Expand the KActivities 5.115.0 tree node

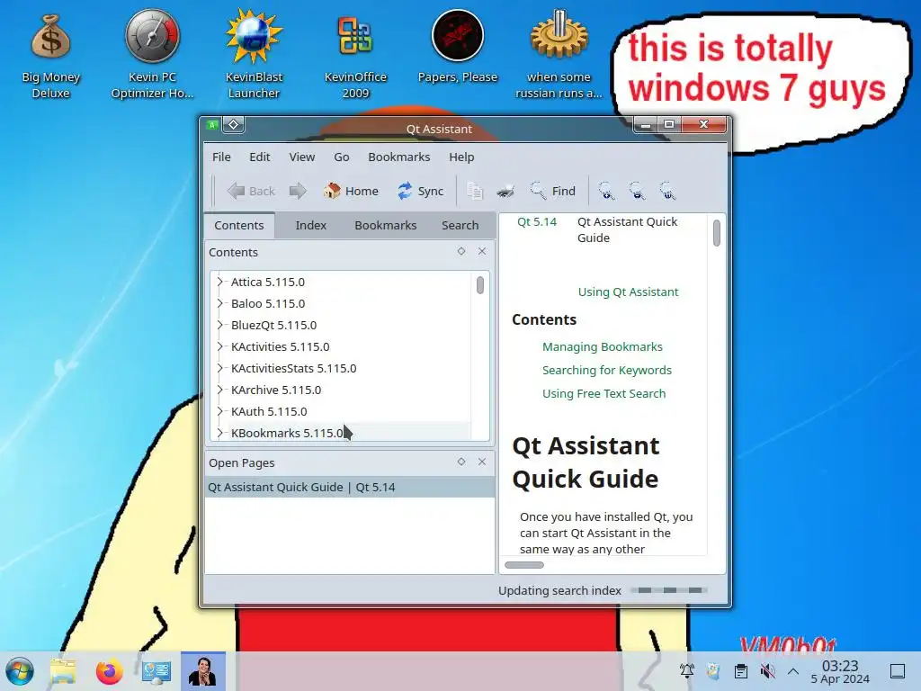(x=219, y=346)
